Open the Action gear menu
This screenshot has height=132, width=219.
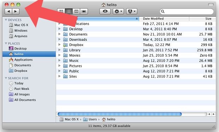click(x=118, y=11)
